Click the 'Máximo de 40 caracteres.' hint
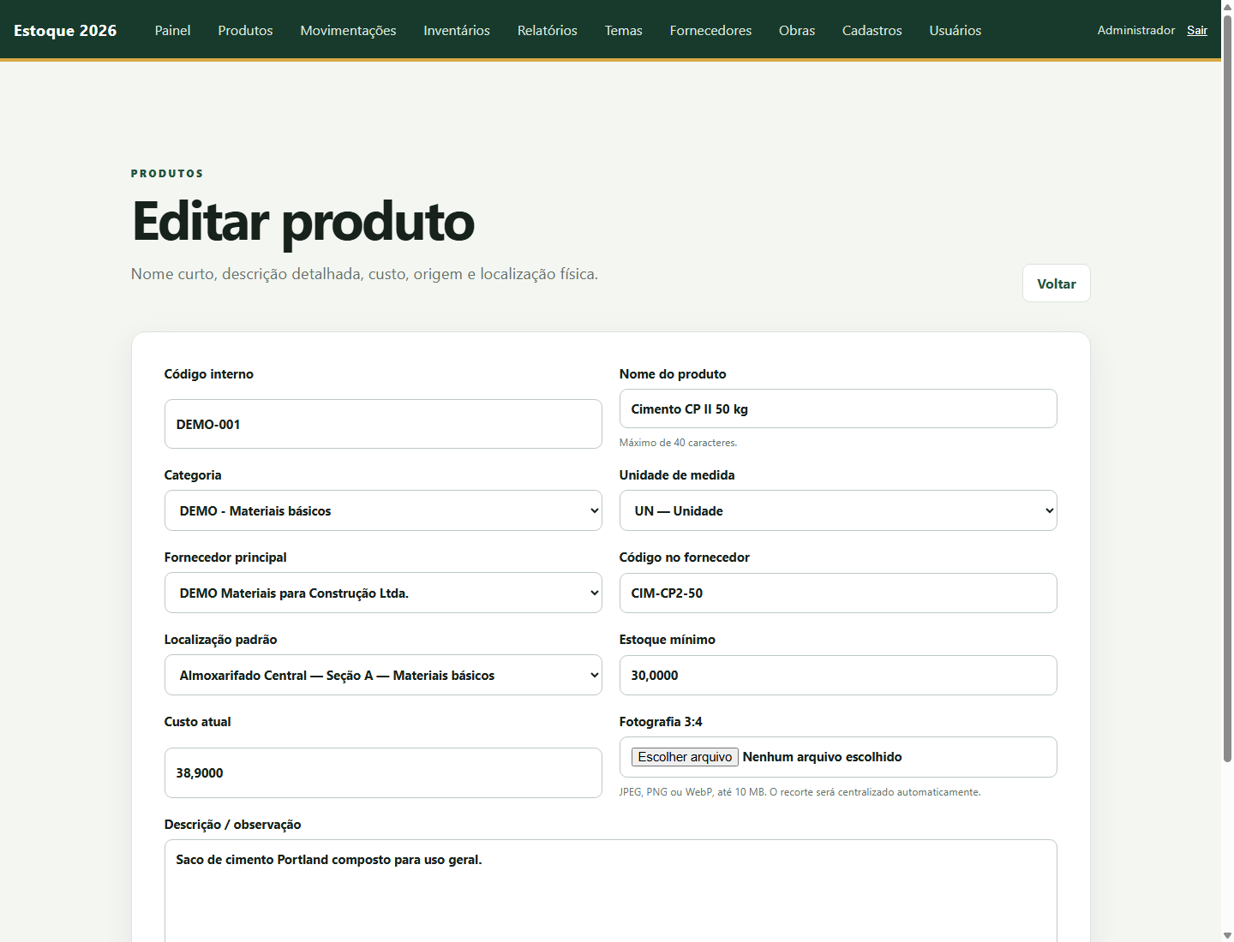 (678, 443)
